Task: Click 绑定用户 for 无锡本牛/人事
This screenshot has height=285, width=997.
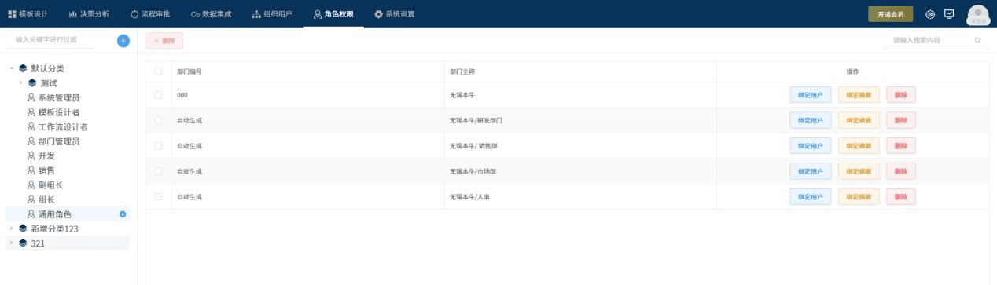Action: coord(810,196)
